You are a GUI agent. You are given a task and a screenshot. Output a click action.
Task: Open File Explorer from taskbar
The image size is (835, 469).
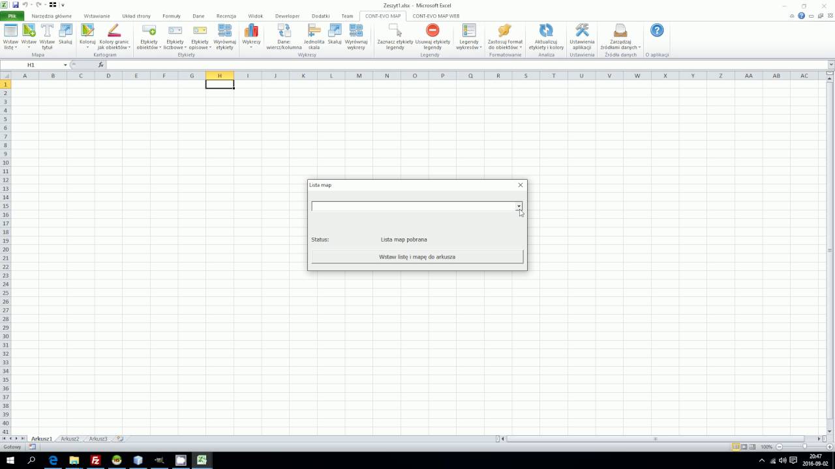click(x=74, y=461)
